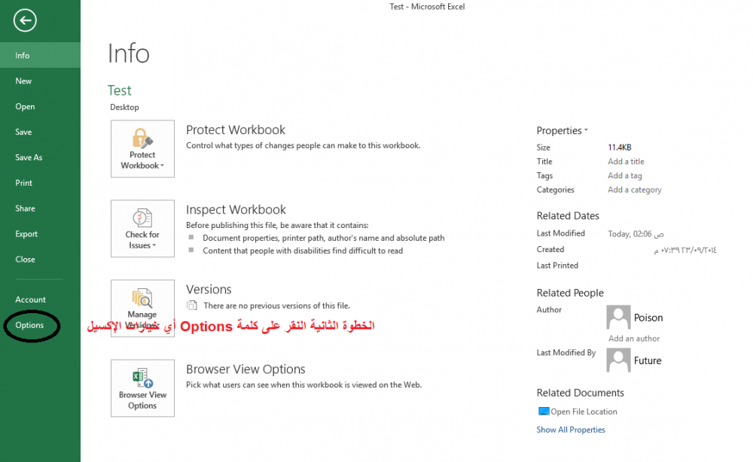The height and width of the screenshot is (462, 753).
Task: Click the Test workbook title
Action: [x=119, y=90]
